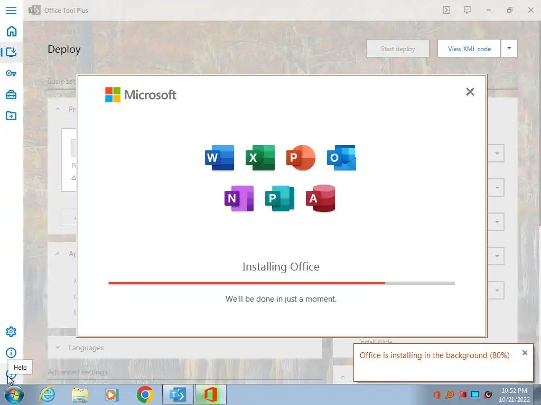Click the Office tray icon in system tray
Viewport: 541px width, 405px height.
[x=437, y=394]
